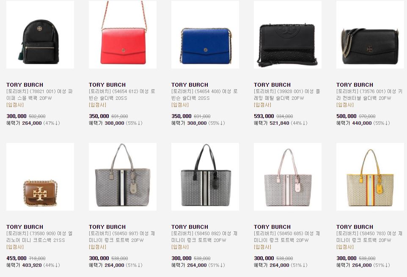Click the 58450 997 tote bag title
This screenshot has width=407, height=277.
[x=122, y=237]
